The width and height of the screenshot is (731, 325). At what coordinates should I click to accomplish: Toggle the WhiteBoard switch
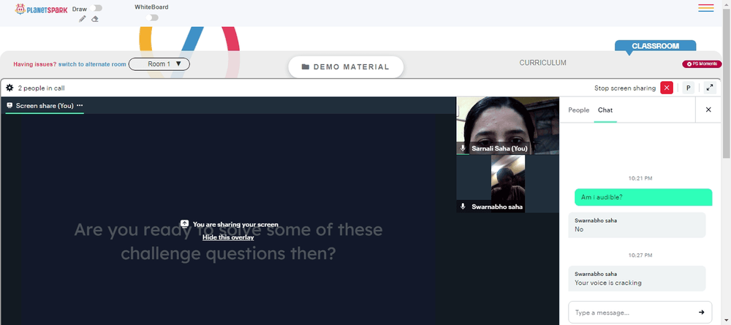[x=152, y=18]
